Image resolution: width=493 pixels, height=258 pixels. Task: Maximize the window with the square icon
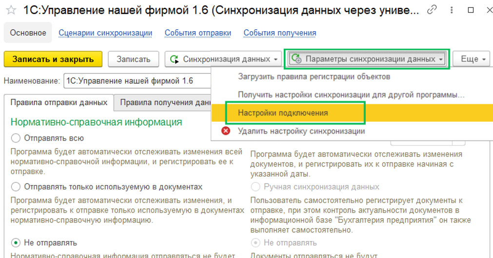[471, 10]
